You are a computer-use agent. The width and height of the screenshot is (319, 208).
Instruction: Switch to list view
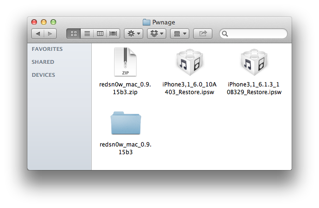(x=87, y=34)
